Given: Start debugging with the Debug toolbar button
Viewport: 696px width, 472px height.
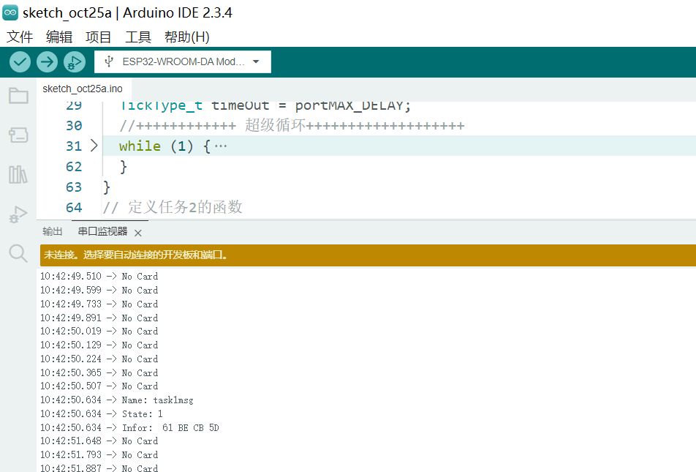Looking at the screenshot, I should point(75,61).
